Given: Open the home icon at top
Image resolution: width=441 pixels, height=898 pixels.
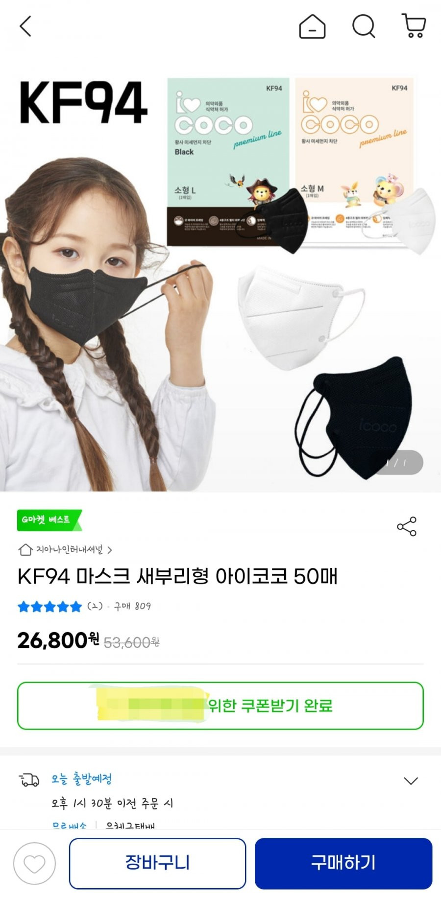Looking at the screenshot, I should [x=312, y=26].
